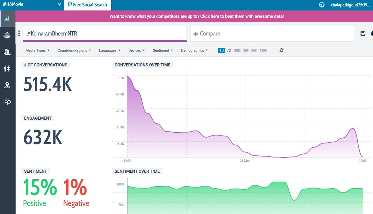Click the #KomaramBheemNTR search field
The image size is (373, 214).
pyautogui.click(x=105, y=33)
